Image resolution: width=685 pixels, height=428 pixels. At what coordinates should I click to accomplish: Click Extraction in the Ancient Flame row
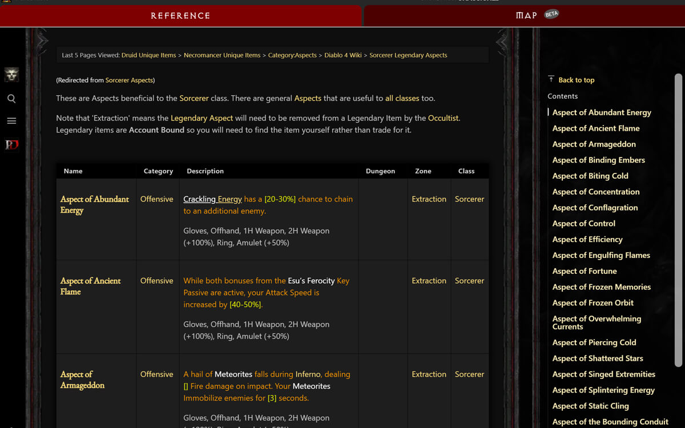(x=429, y=281)
